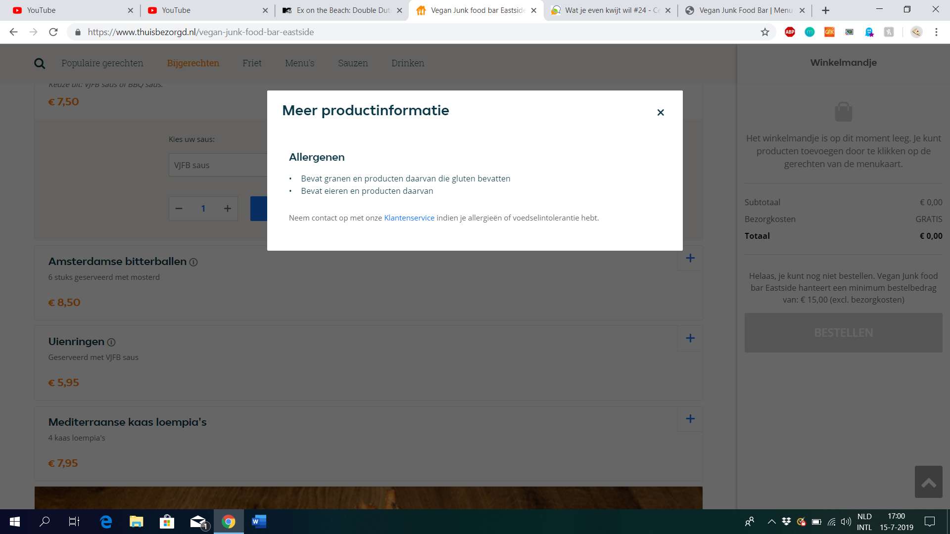Viewport: 950px width, 534px height.
Task: Bookmark page with the star icon
Action: point(765,32)
